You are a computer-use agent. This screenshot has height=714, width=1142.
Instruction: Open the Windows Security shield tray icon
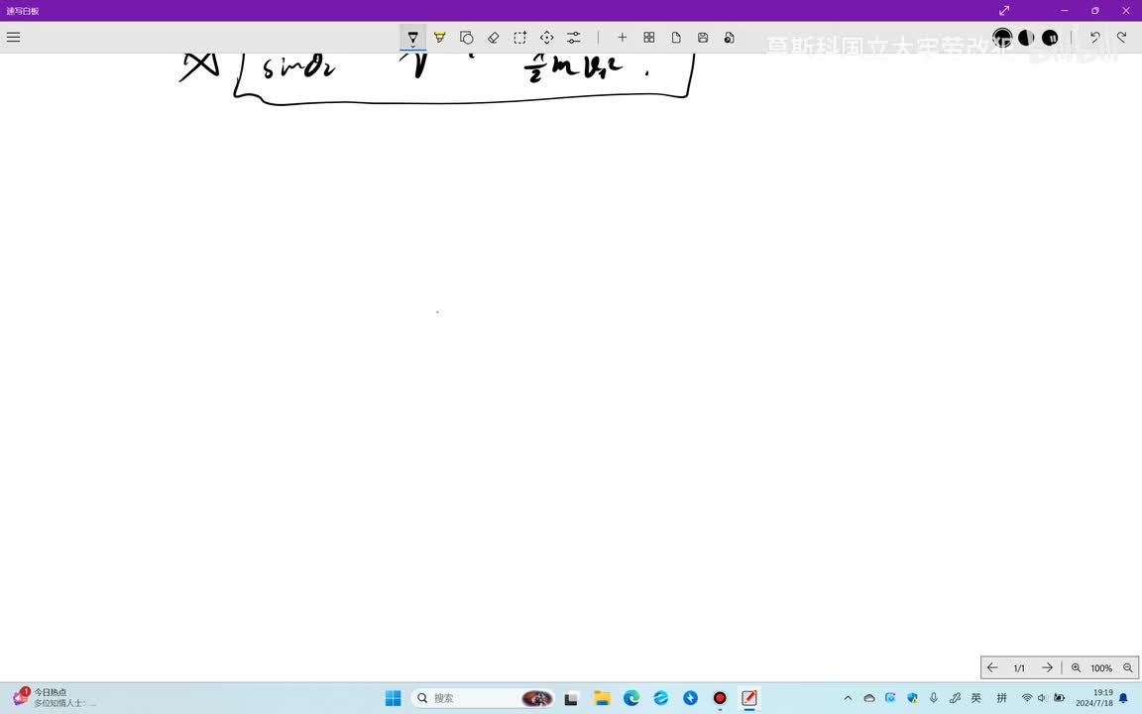912,698
